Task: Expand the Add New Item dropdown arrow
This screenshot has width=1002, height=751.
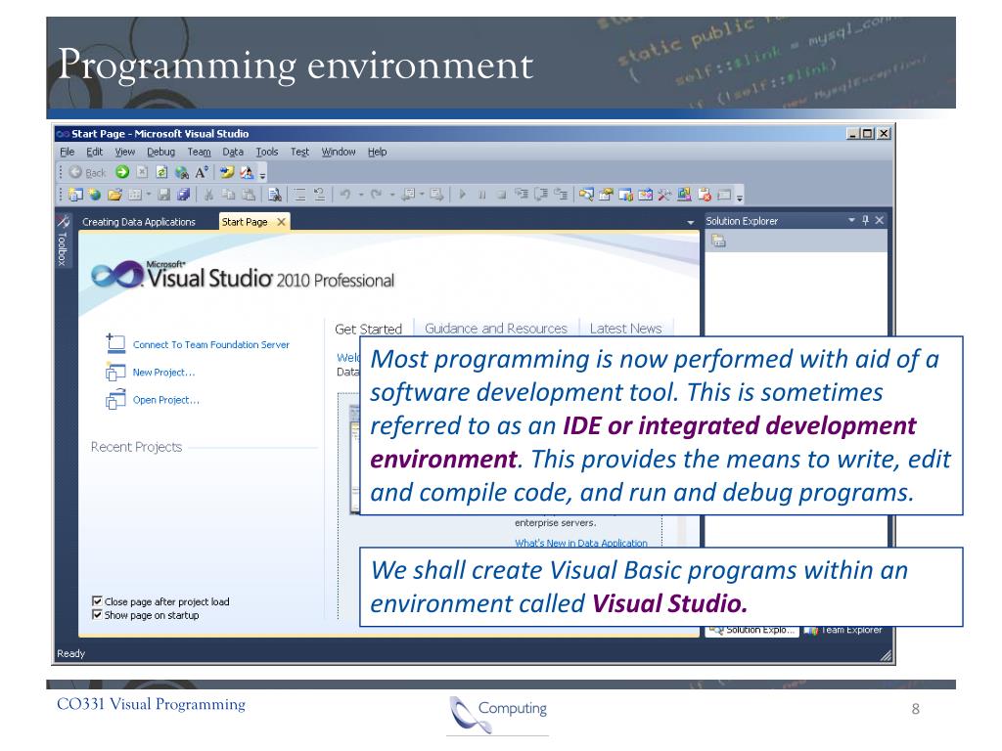Action: (149, 195)
